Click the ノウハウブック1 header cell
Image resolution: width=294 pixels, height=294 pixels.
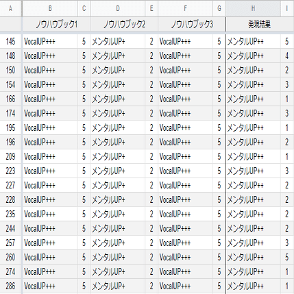pos(56,24)
